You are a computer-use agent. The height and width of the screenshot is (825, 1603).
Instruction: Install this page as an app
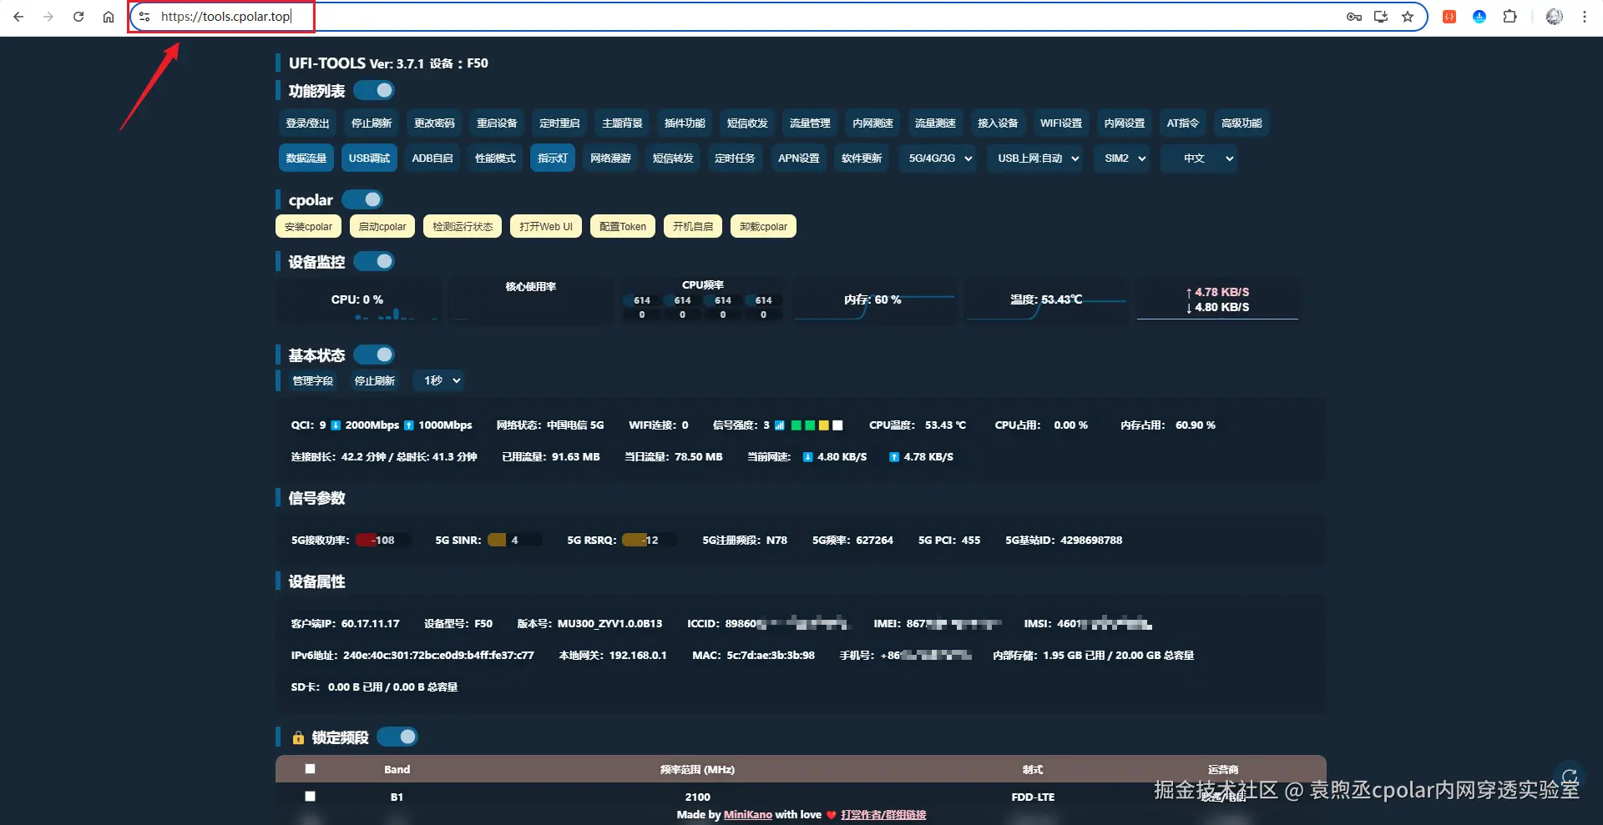pyautogui.click(x=1381, y=17)
